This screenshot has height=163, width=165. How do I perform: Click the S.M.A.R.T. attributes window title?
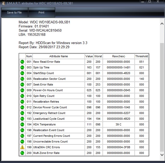[40, 3]
